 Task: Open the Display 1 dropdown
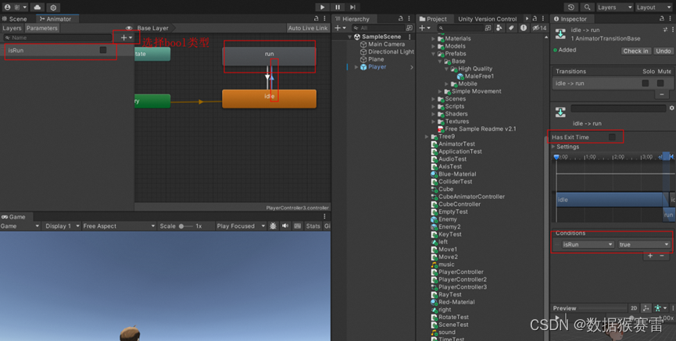pyautogui.click(x=61, y=226)
